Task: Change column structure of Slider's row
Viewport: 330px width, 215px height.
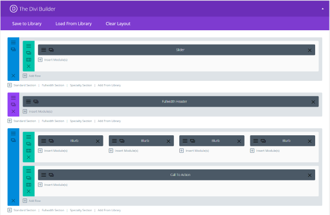Action: [29, 60]
